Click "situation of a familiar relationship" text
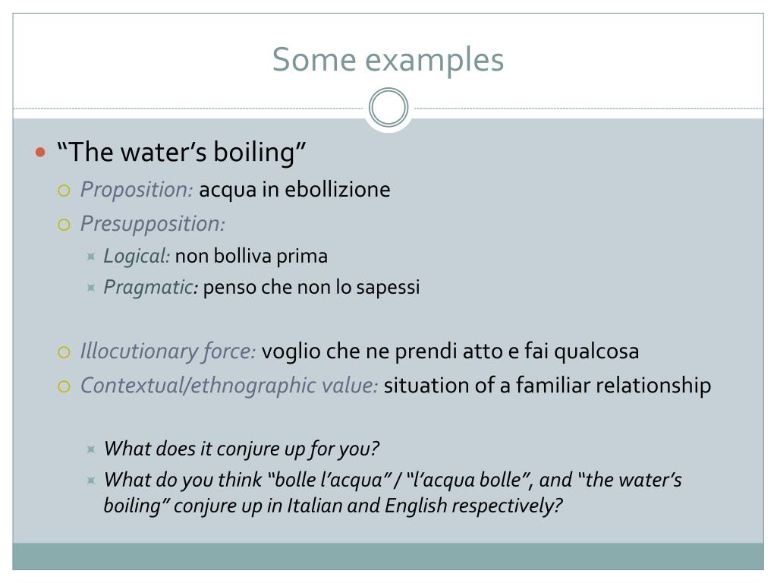The width and height of the screenshot is (777, 583). point(548,386)
